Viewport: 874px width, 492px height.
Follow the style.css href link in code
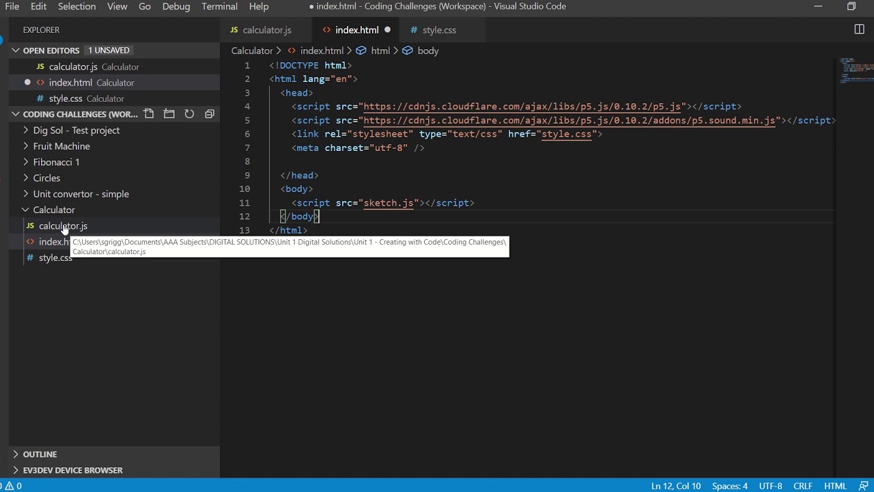(x=566, y=134)
